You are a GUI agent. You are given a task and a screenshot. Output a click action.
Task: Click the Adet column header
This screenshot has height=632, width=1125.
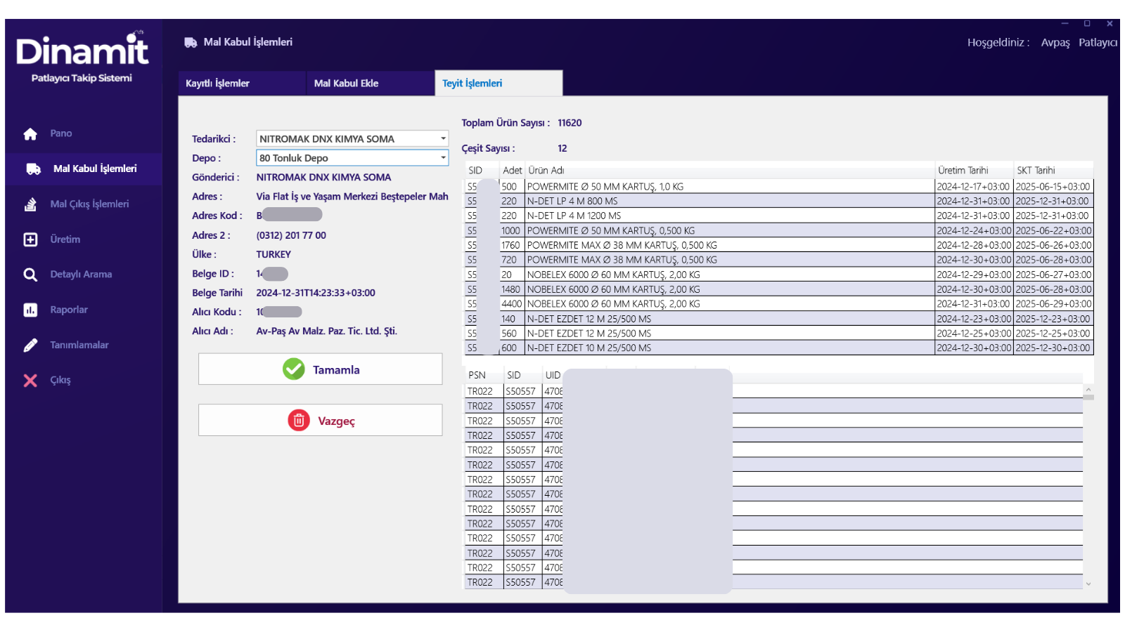(x=512, y=170)
